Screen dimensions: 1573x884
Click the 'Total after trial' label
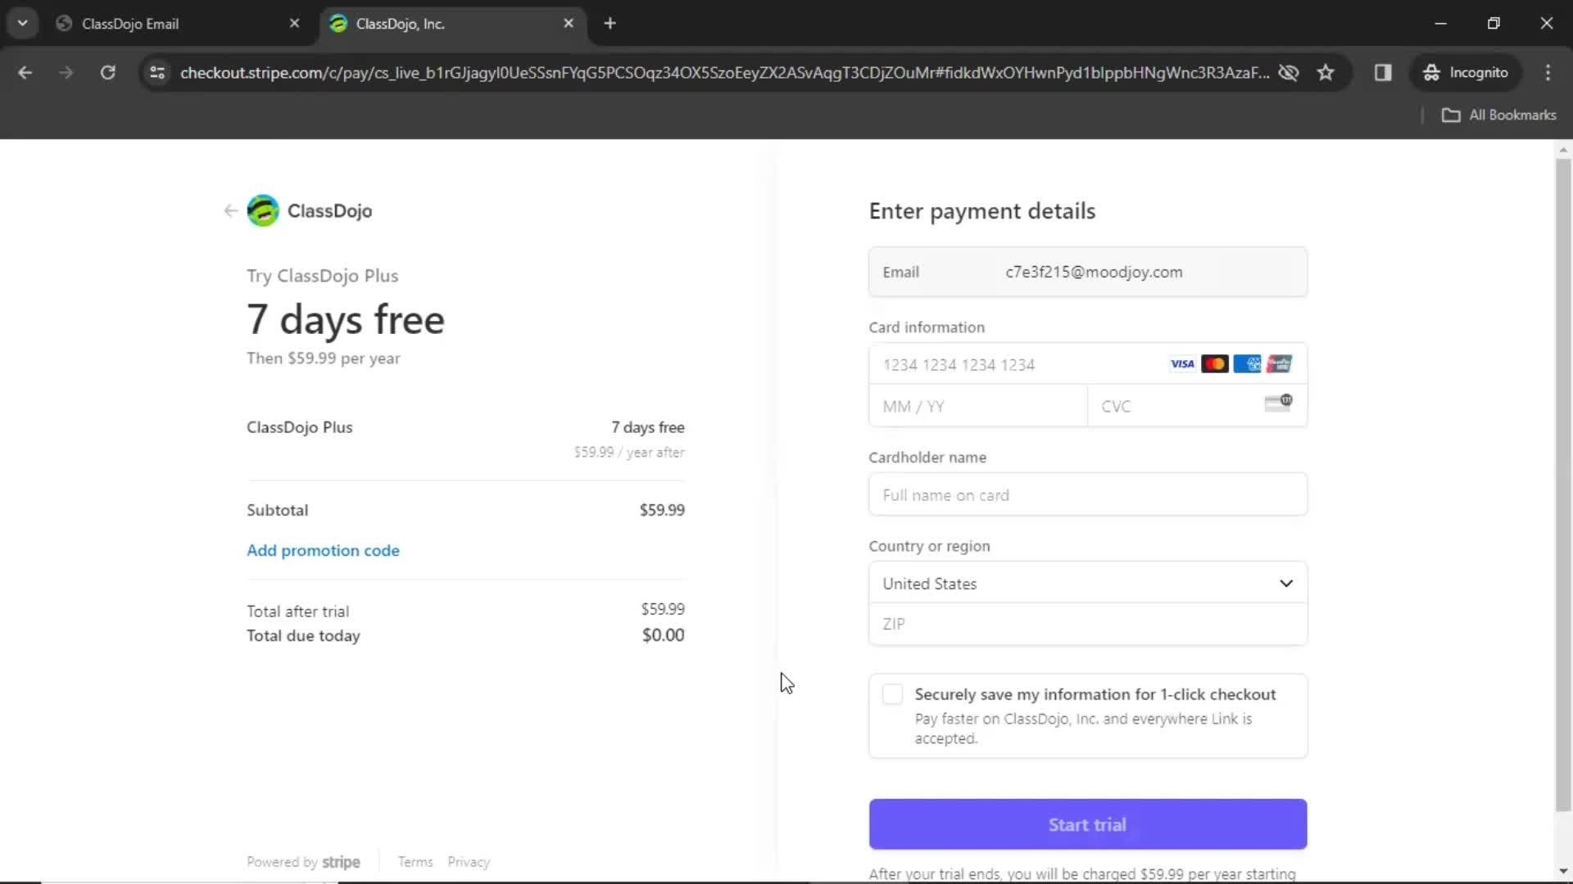coord(298,611)
